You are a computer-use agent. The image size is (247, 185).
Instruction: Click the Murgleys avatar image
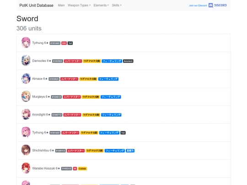[26, 96]
